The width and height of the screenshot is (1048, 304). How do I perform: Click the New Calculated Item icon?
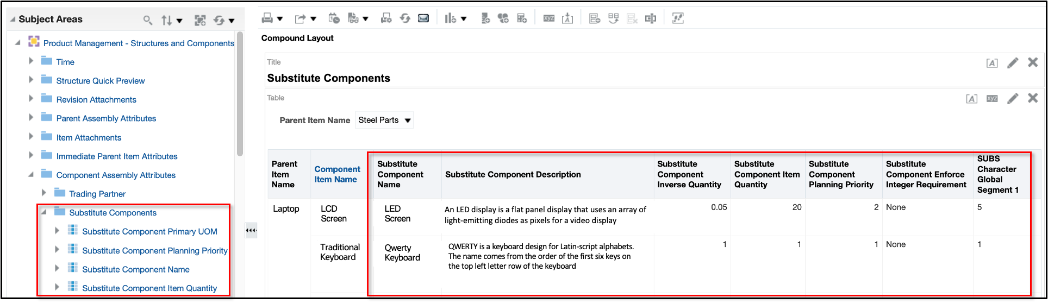click(522, 18)
